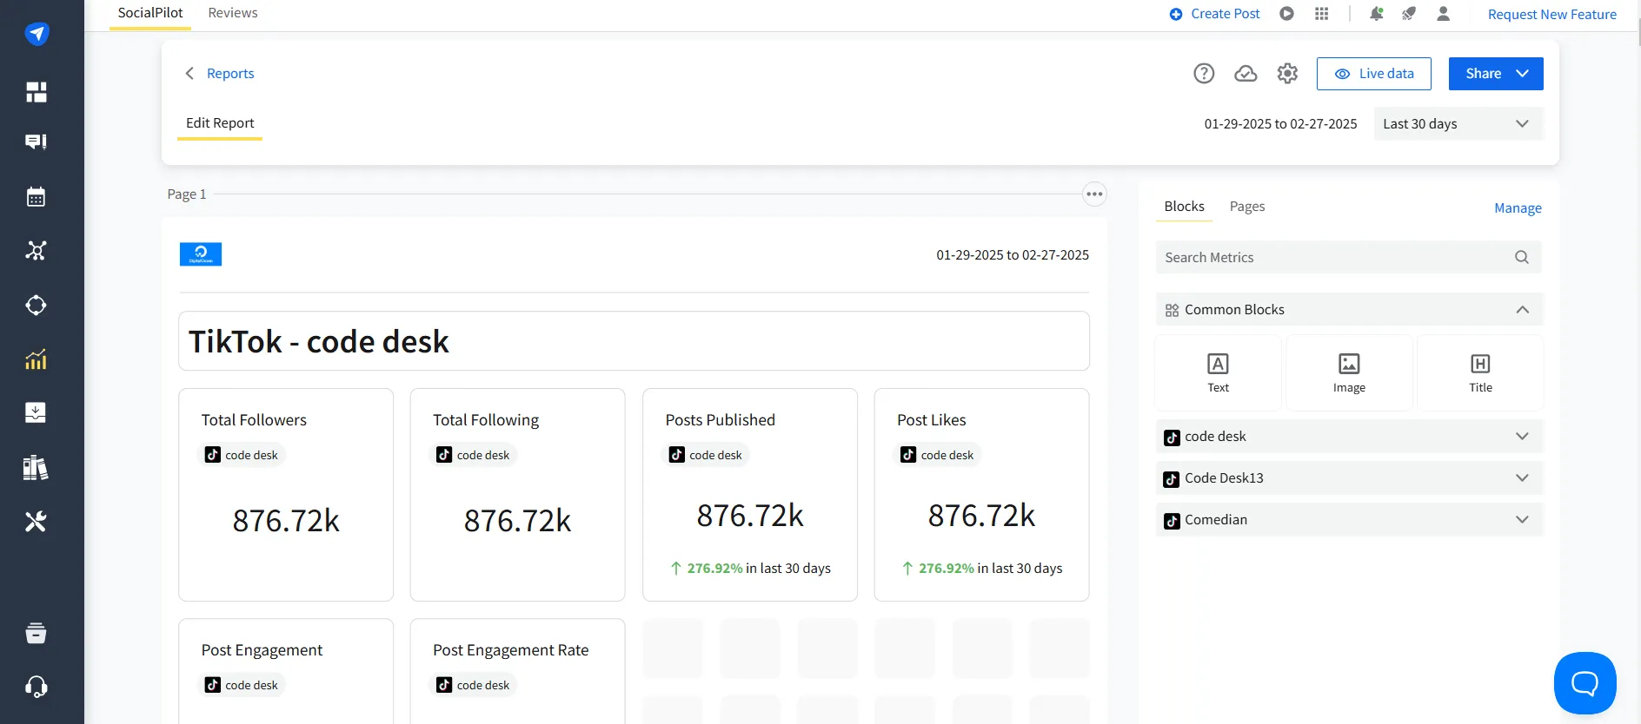Open the apps grid icon in top bar
The width and height of the screenshot is (1641, 724).
1322,14
